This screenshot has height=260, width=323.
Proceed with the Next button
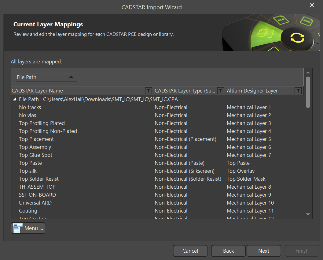264,251
